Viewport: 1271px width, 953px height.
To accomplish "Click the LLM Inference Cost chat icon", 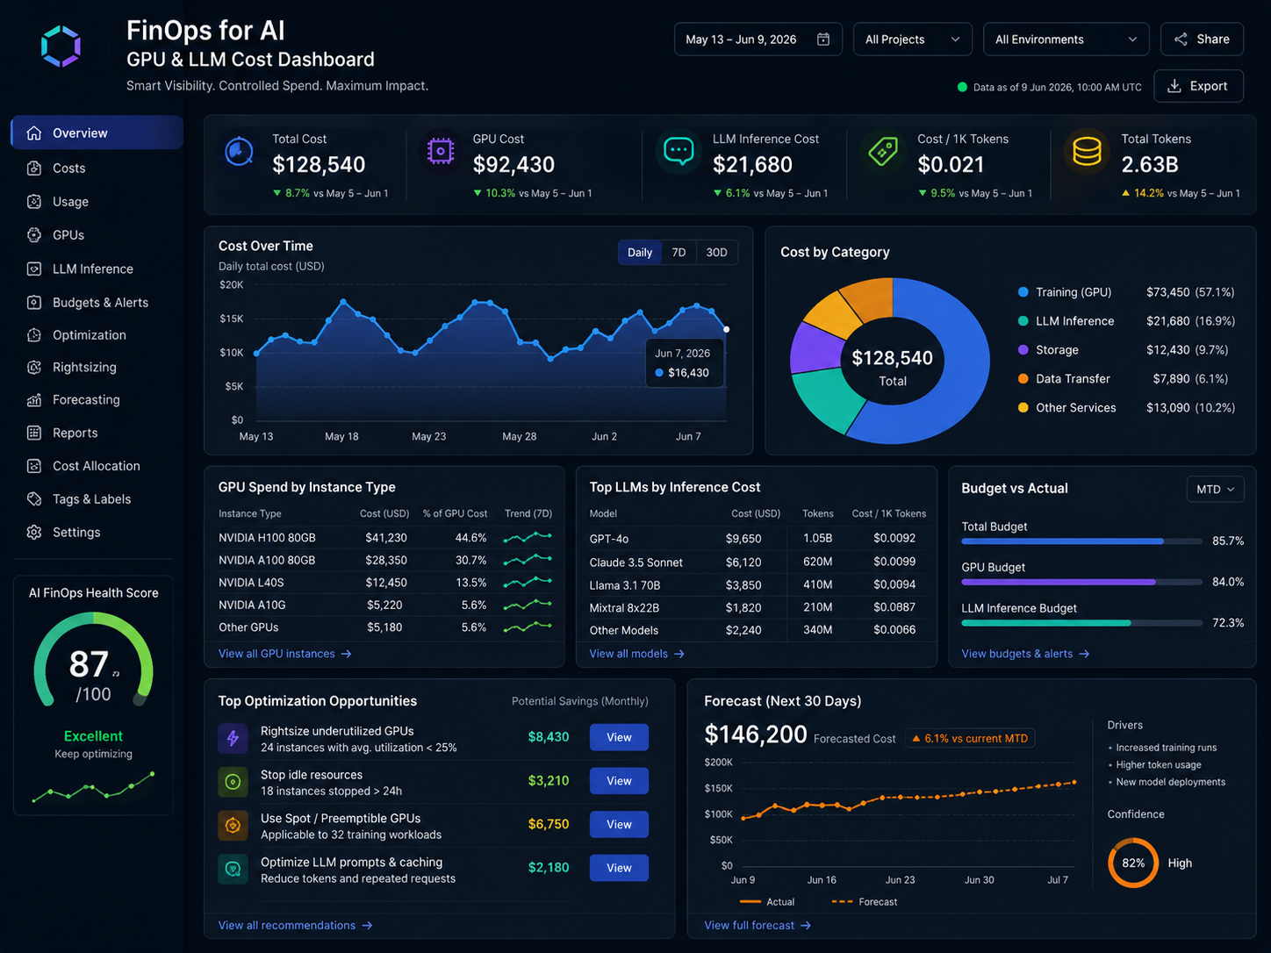I will (x=679, y=152).
